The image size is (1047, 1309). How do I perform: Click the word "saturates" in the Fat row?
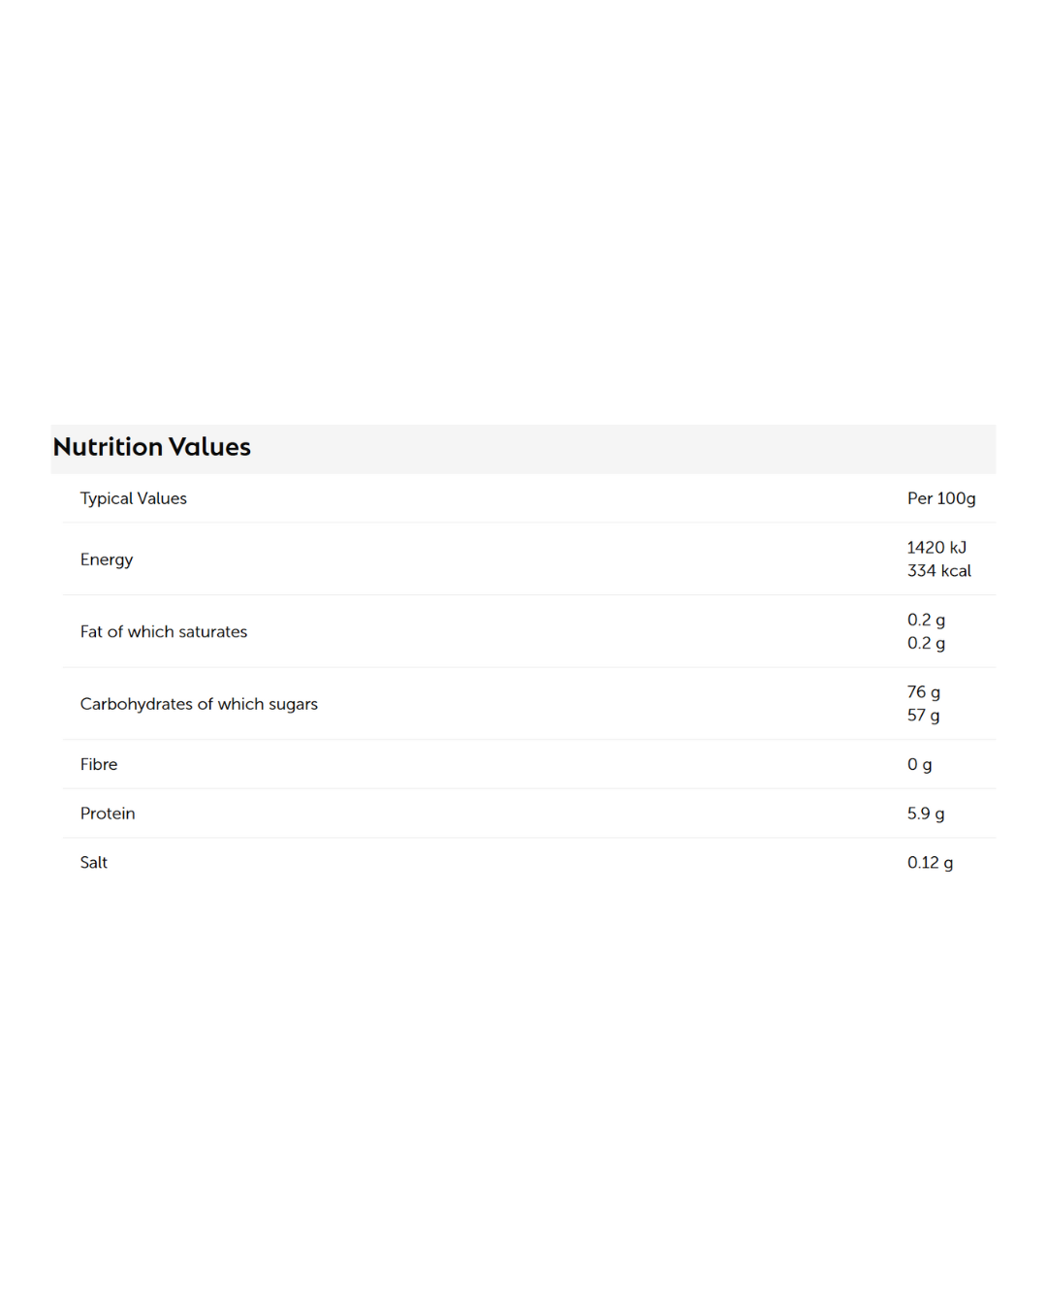coord(212,632)
